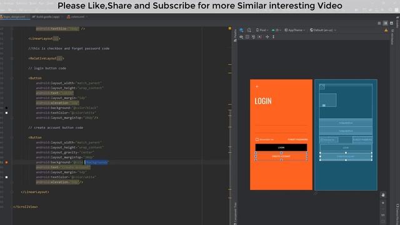Toggle the autoconnect icon in design toolbar
Image resolution: width=400 pixels, height=225 pixels.
[247, 37]
